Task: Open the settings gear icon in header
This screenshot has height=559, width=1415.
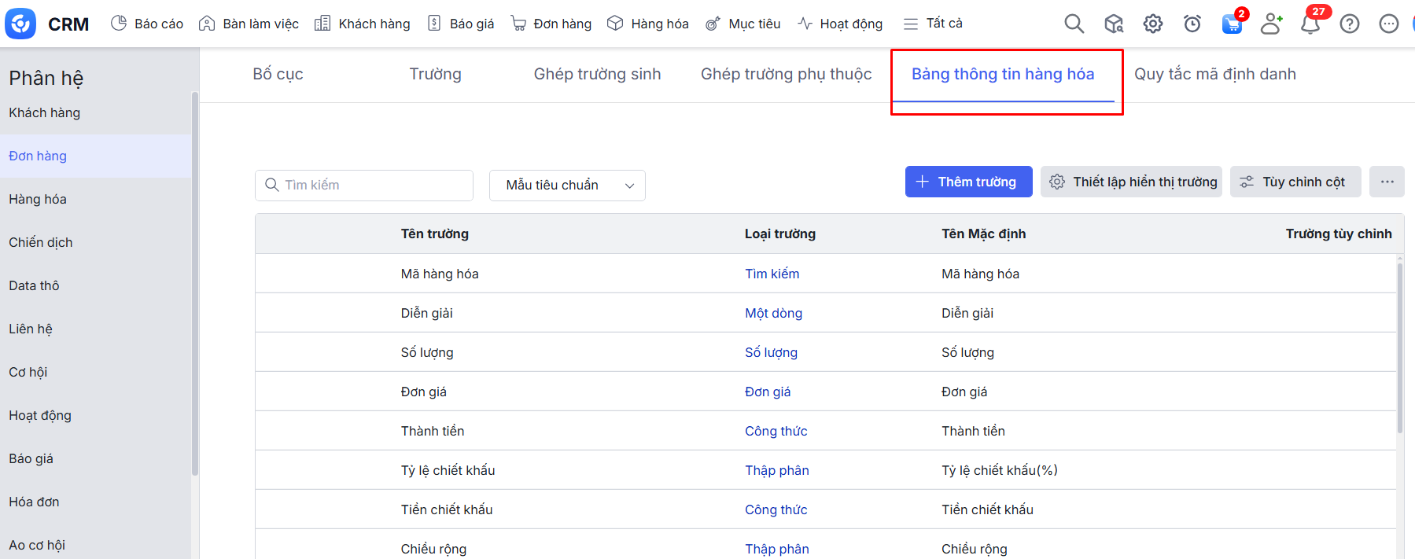Action: pos(1152,24)
